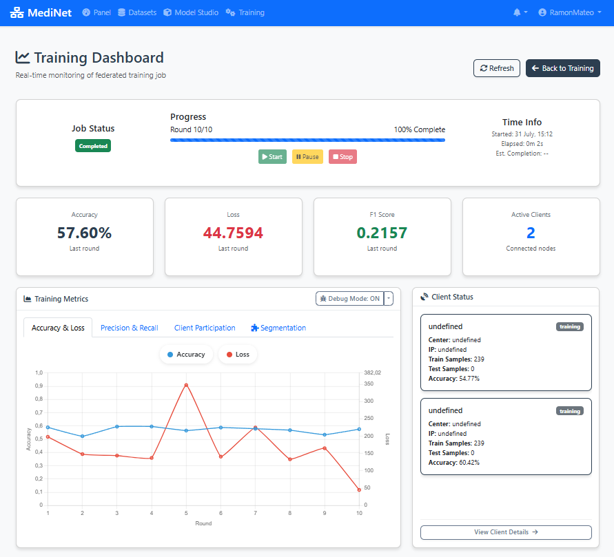Select the Datasets icon in the navbar
The image size is (614, 557).
tap(121, 12)
